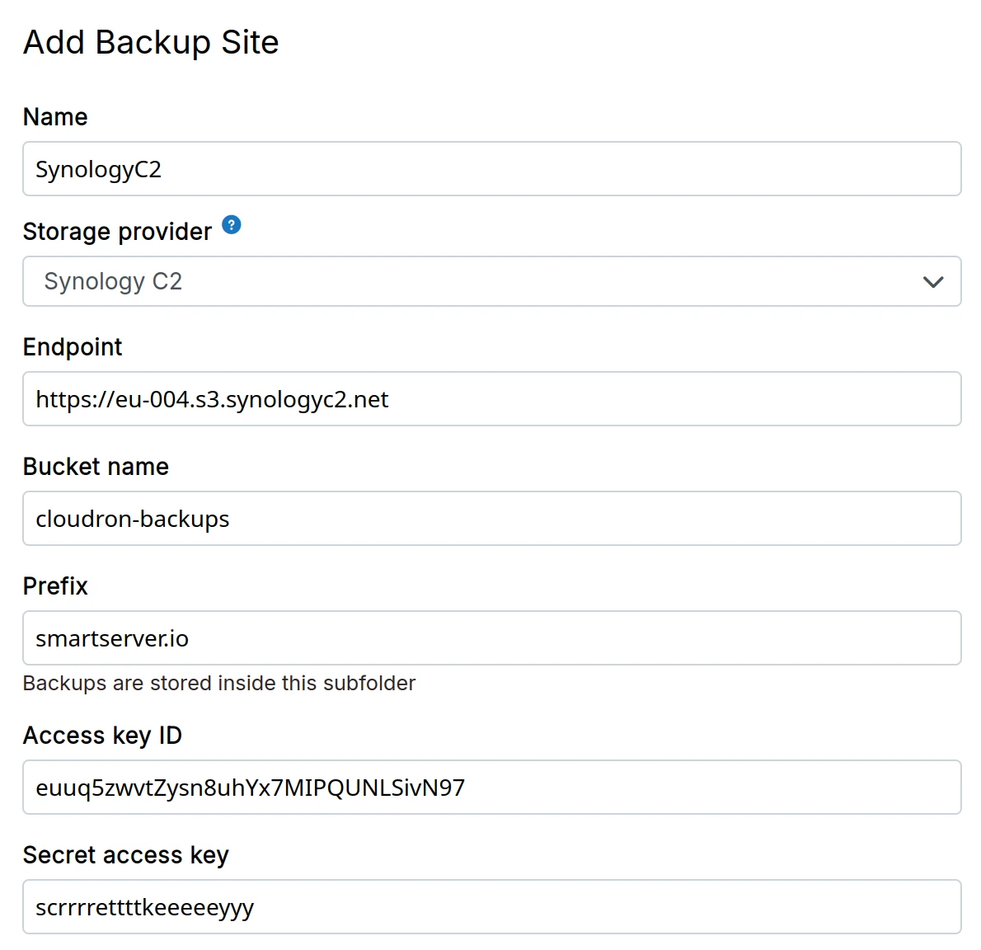Click the Secret access key label
Image resolution: width=981 pixels, height=950 pixels.
[x=126, y=855]
